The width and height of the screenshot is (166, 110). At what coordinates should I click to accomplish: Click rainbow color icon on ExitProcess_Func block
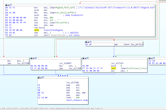coord(83,58)
